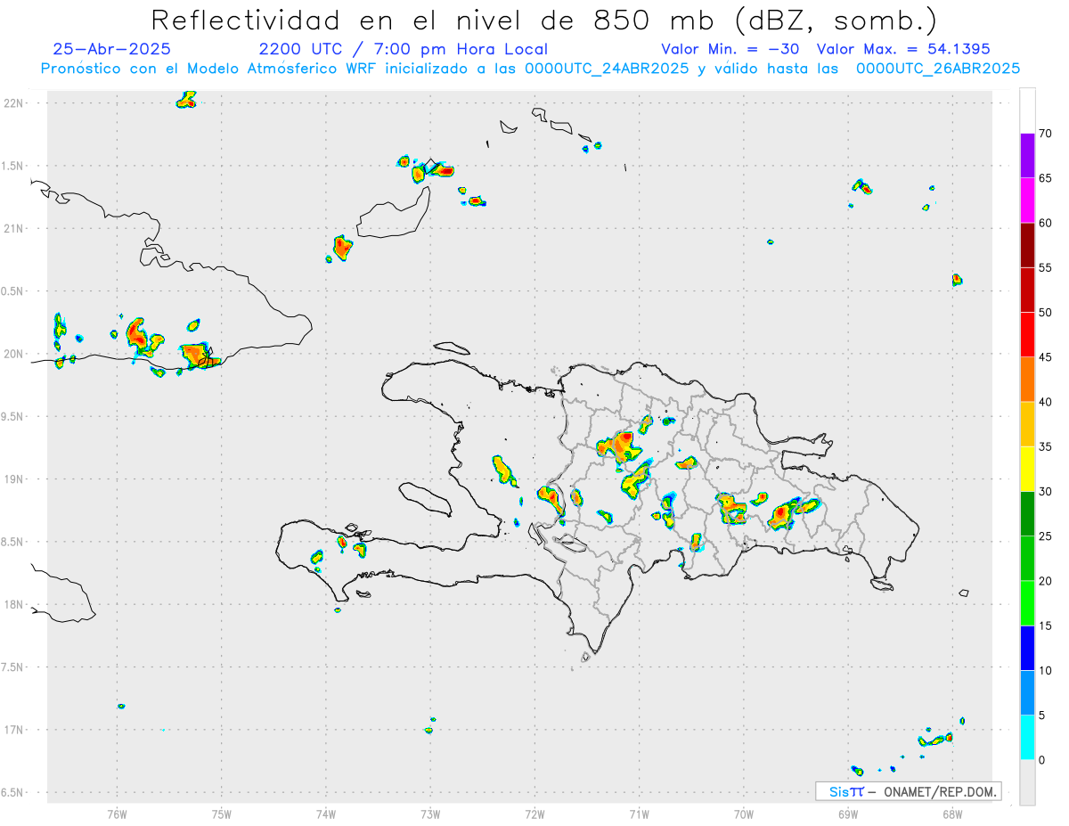
Task: Click the colorbar value '25'
Action: pos(1045,536)
